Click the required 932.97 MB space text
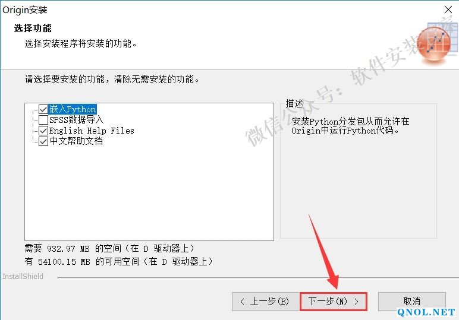The height and width of the screenshot is (320, 459). pos(109,249)
